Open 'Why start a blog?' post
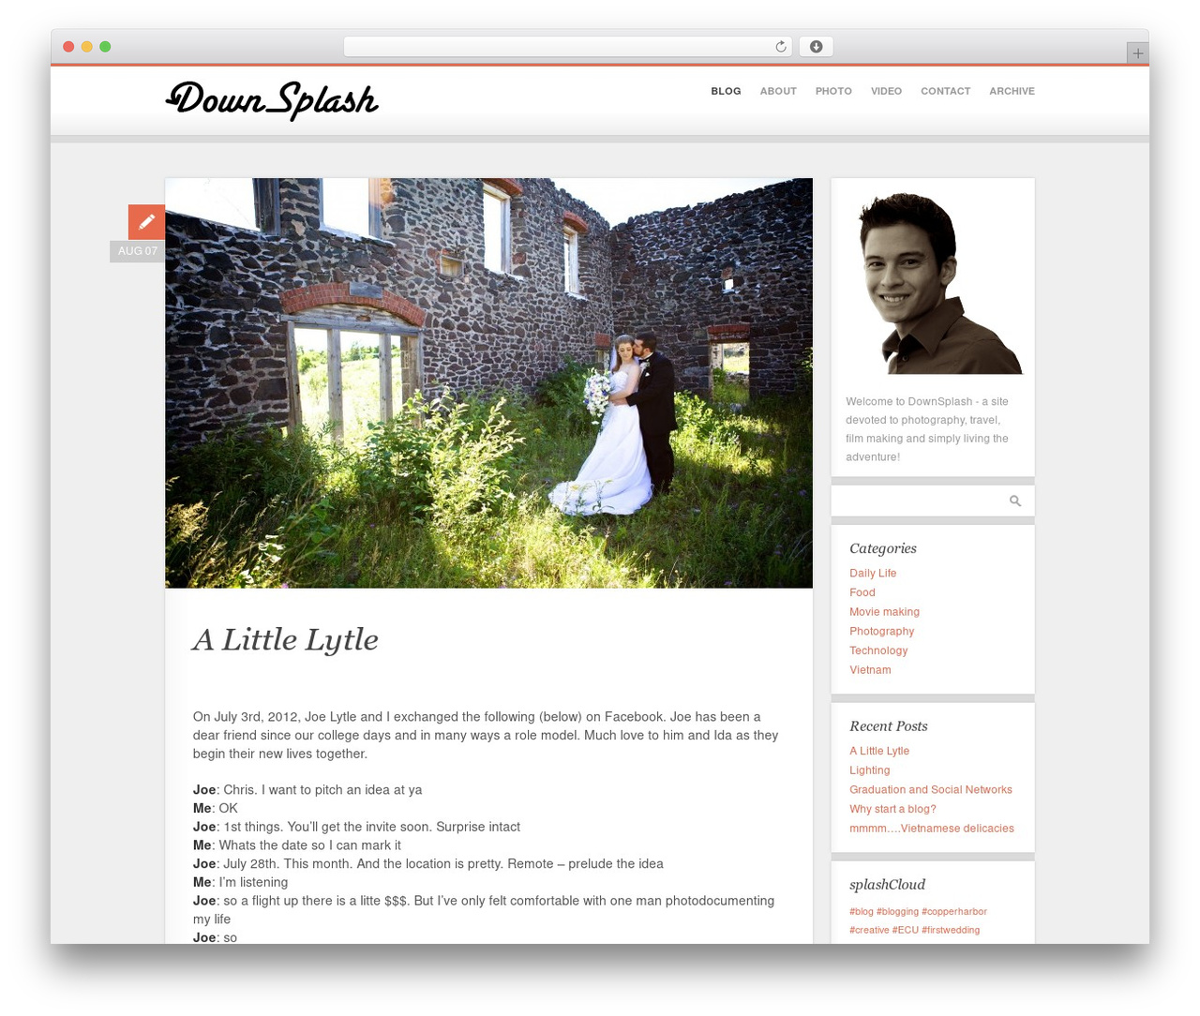This screenshot has height=1016, width=1200. pyautogui.click(x=892, y=809)
